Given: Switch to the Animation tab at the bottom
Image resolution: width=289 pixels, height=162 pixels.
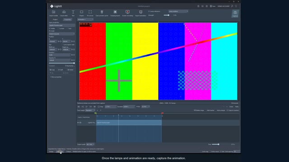Looking at the screenshot, I should [x=60, y=152].
